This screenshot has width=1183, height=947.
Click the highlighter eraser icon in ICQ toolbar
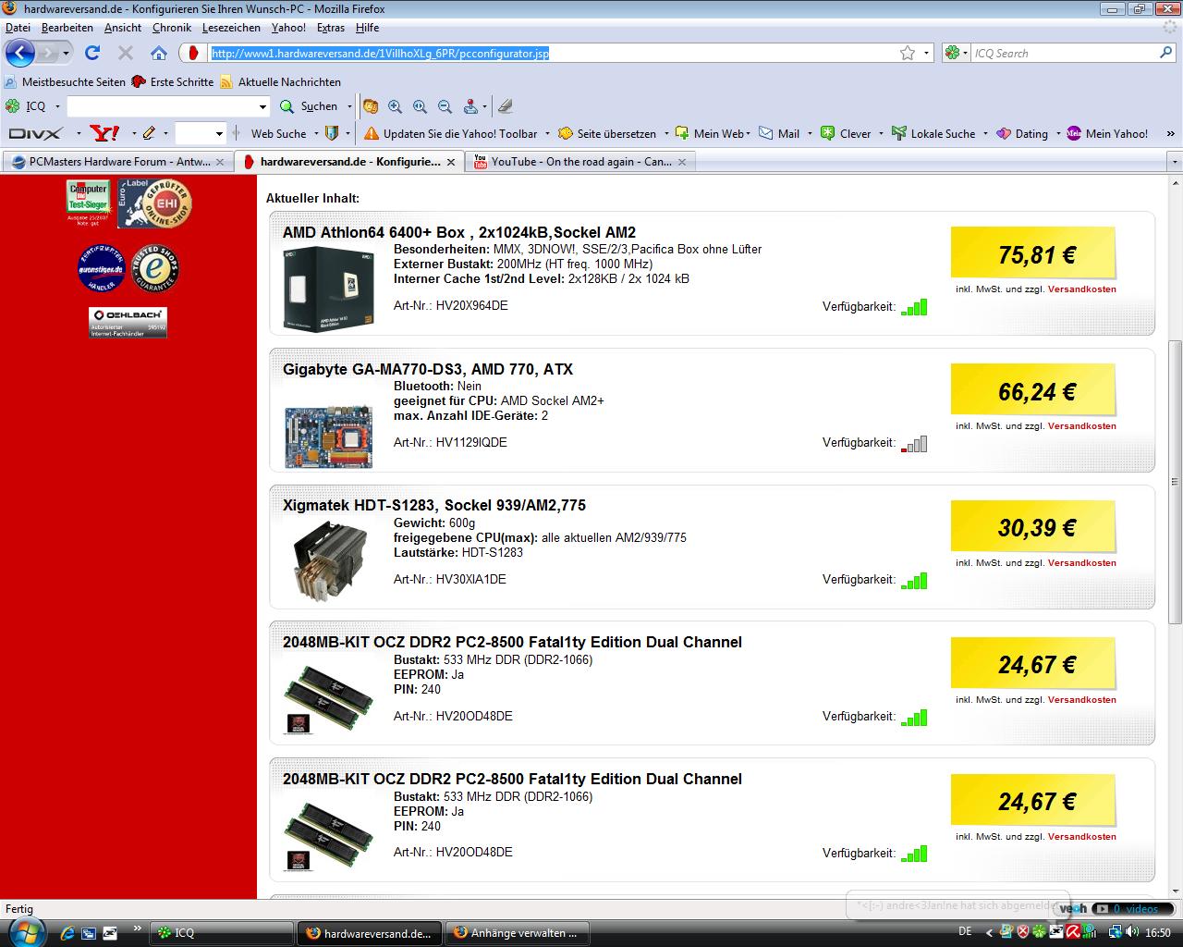[x=505, y=106]
